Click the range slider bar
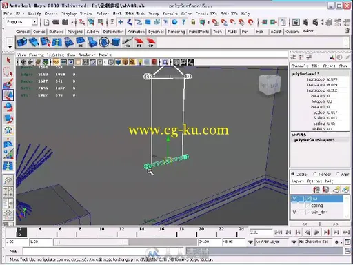Screen dimensions: 353x265 tap(91, 242)
